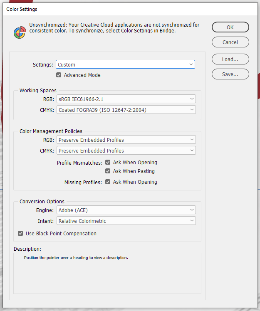Toggle Missing Profiles Ask When Opening checkbox
260x311 pixels.
pos(108,182)
